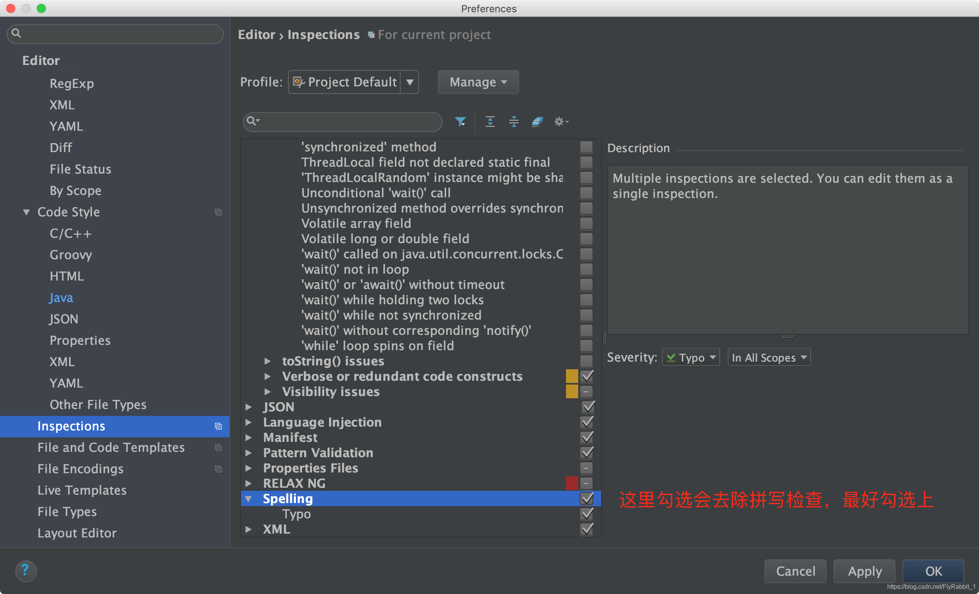Click the filter inspections funnel icon

(460, 122)
